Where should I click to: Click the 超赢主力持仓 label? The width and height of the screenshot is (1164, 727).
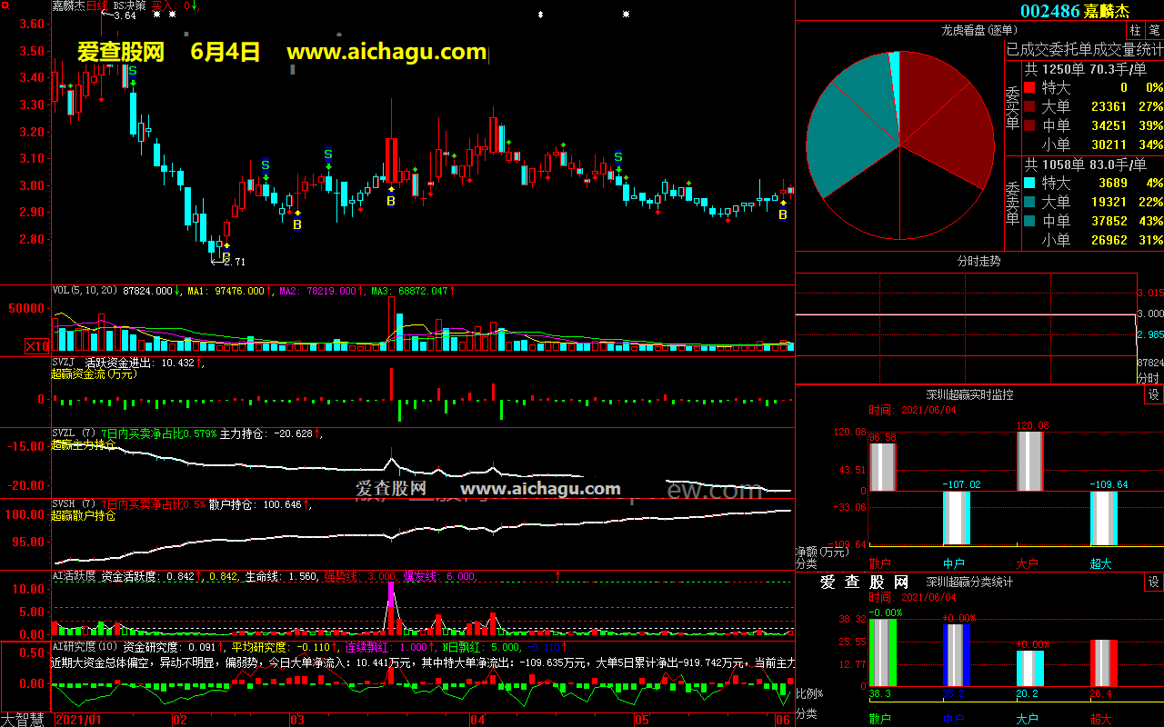tap(83, 444)
